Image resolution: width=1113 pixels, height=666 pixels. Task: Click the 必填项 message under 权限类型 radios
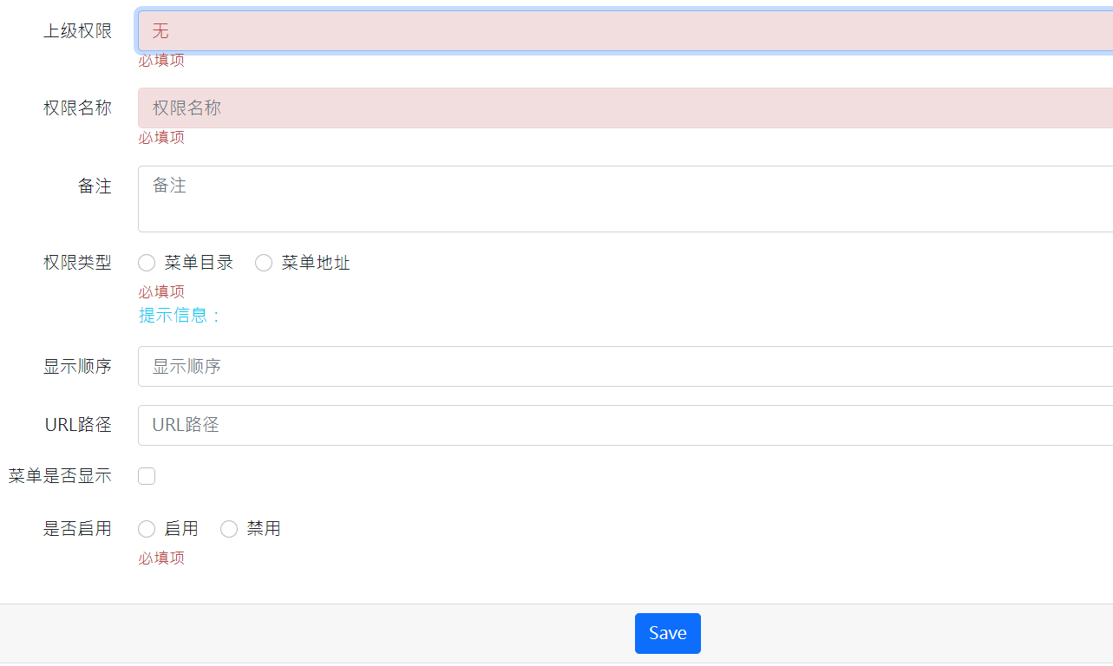[x=161, y=291]
